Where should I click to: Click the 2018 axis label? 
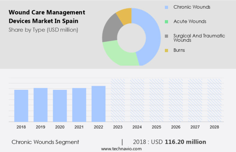click(21, 127)
